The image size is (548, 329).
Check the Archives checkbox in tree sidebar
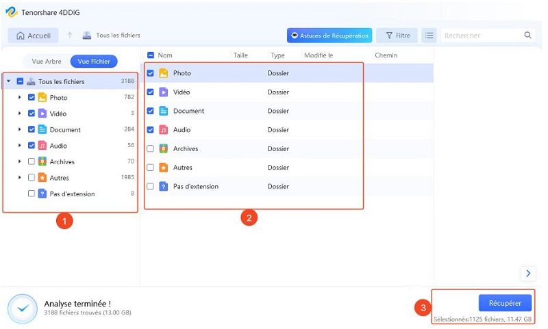pos(32,162)
